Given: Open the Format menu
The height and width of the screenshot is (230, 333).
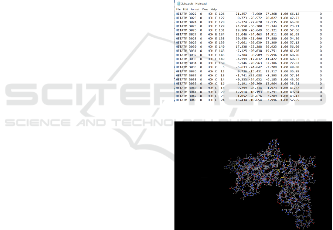Looking at the screenshot, I should pos(195,9).
